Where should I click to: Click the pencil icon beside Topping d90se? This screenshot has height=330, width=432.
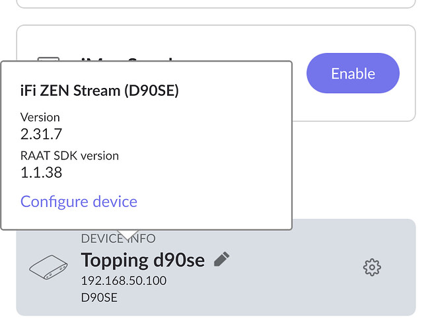[x=221, y=259]
